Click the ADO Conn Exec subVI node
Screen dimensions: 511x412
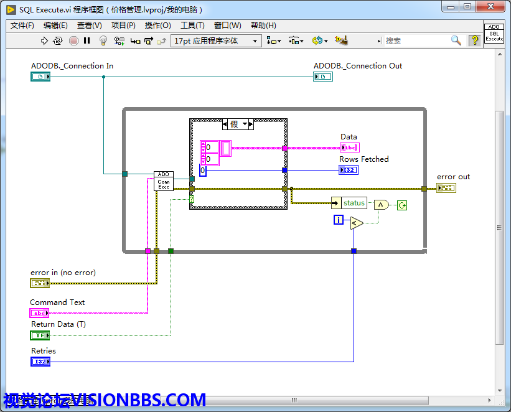164,181
